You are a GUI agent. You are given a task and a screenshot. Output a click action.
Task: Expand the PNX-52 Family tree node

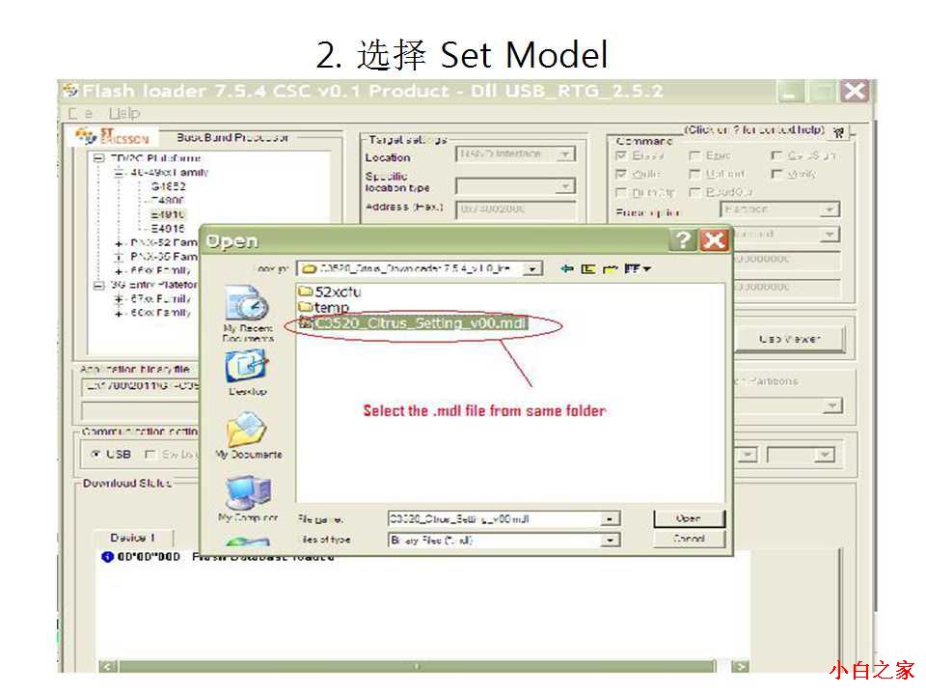pyautogui.click(x=119, y=243)
